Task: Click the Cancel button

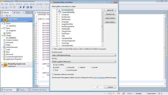Action: pos(110,87)
